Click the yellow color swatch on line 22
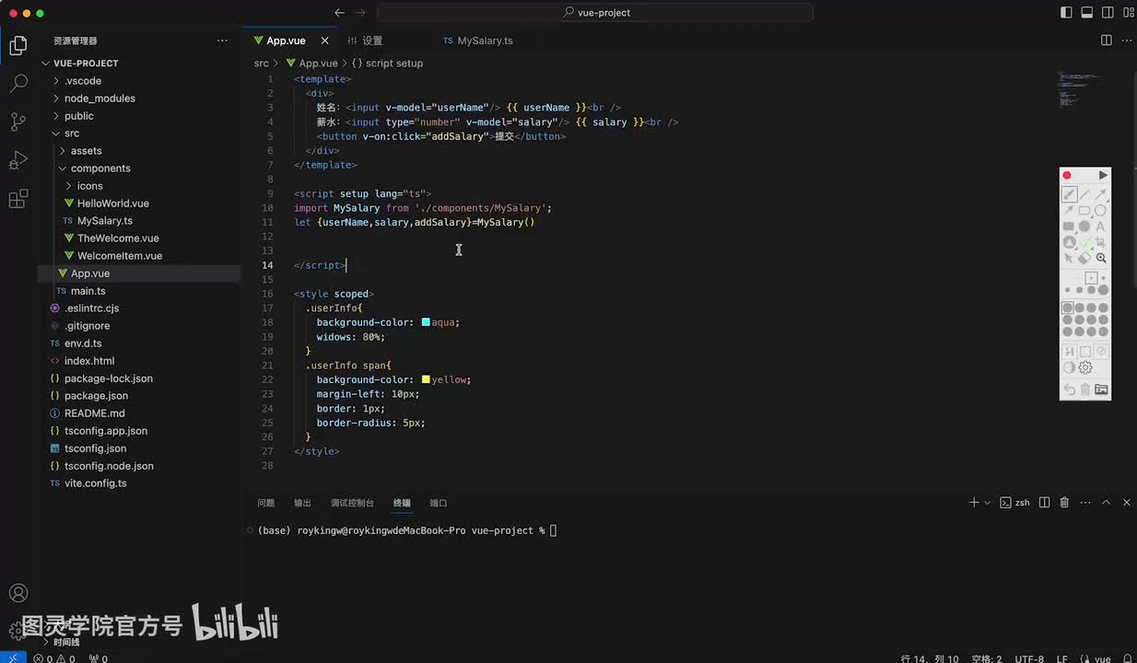 point(426,379)
